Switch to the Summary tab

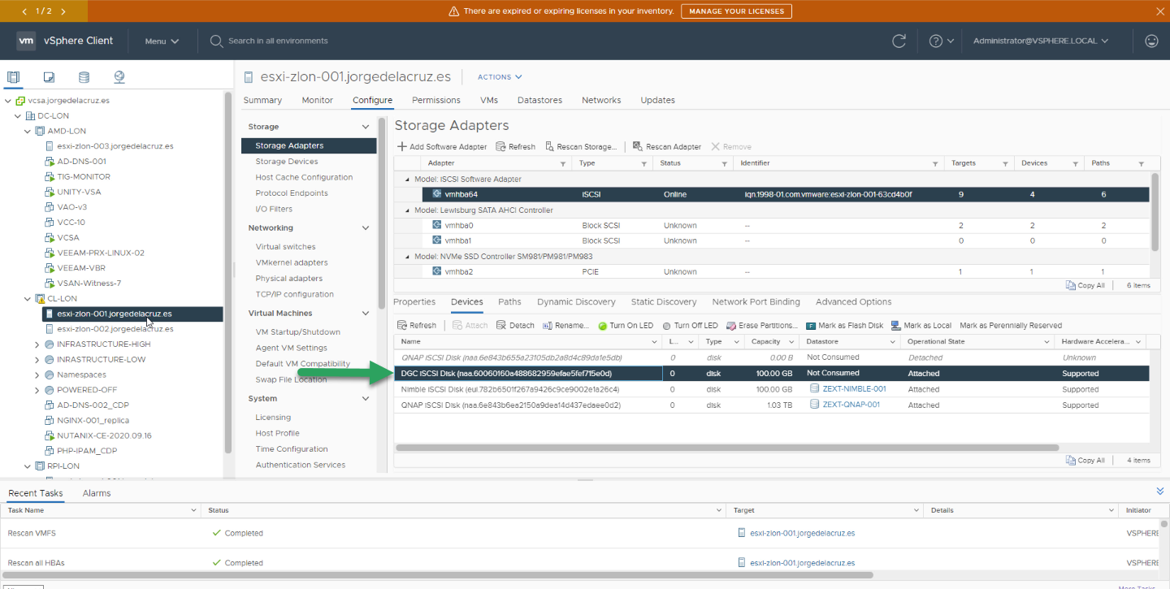coord(262,100)
